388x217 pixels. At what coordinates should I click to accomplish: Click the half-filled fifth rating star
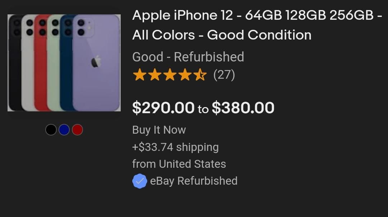(200, 75)
